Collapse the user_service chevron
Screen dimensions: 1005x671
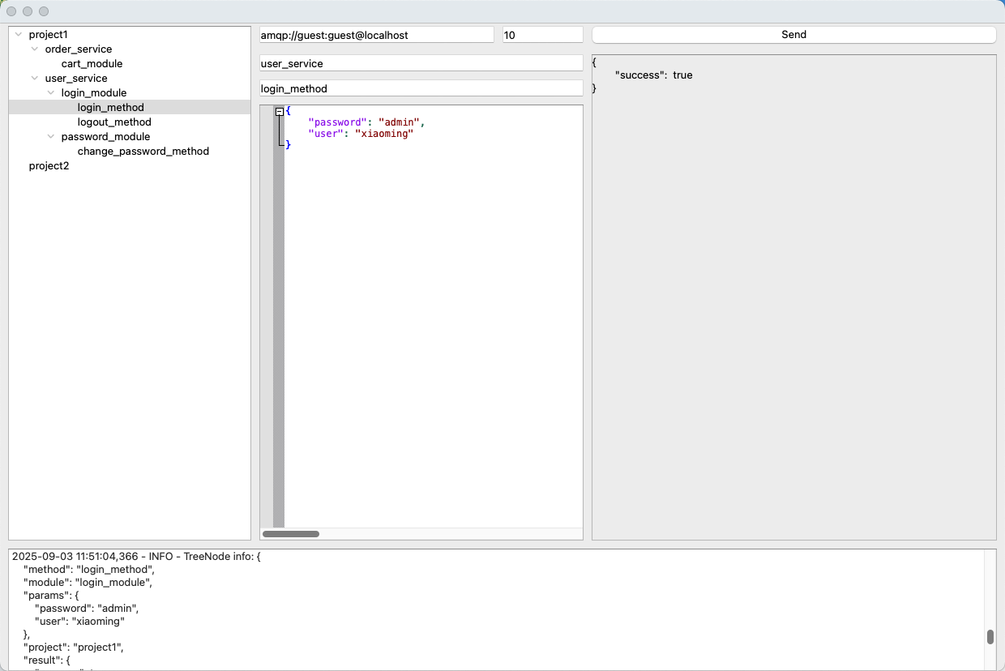tap(35, 79)
